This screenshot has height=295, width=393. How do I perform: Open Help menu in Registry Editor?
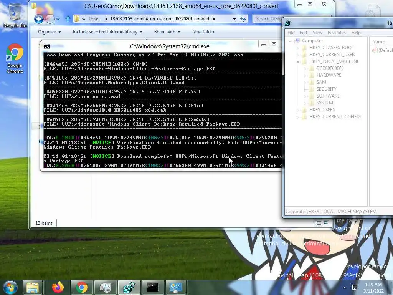click(356, 33)
